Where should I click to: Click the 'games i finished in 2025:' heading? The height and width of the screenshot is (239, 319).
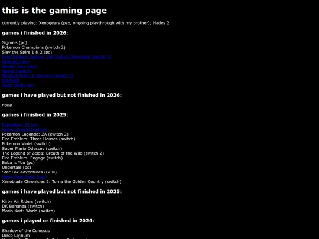tap(35, 115)
